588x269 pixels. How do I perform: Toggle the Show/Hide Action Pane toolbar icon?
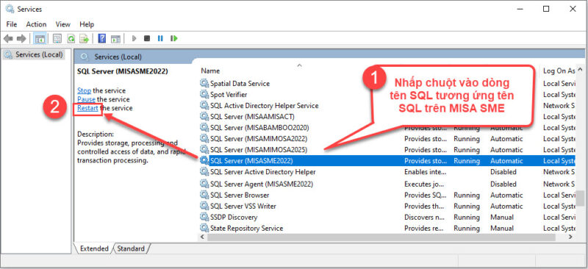(x=115, y=38)
